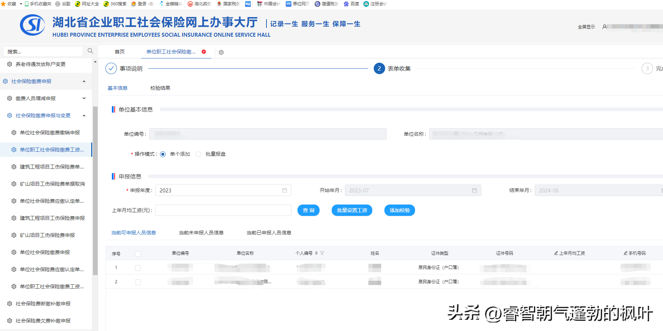This screenshot has width=663, height=331.
Task: Click edit pencil icon for 手机号码
Action: point(625,253)
